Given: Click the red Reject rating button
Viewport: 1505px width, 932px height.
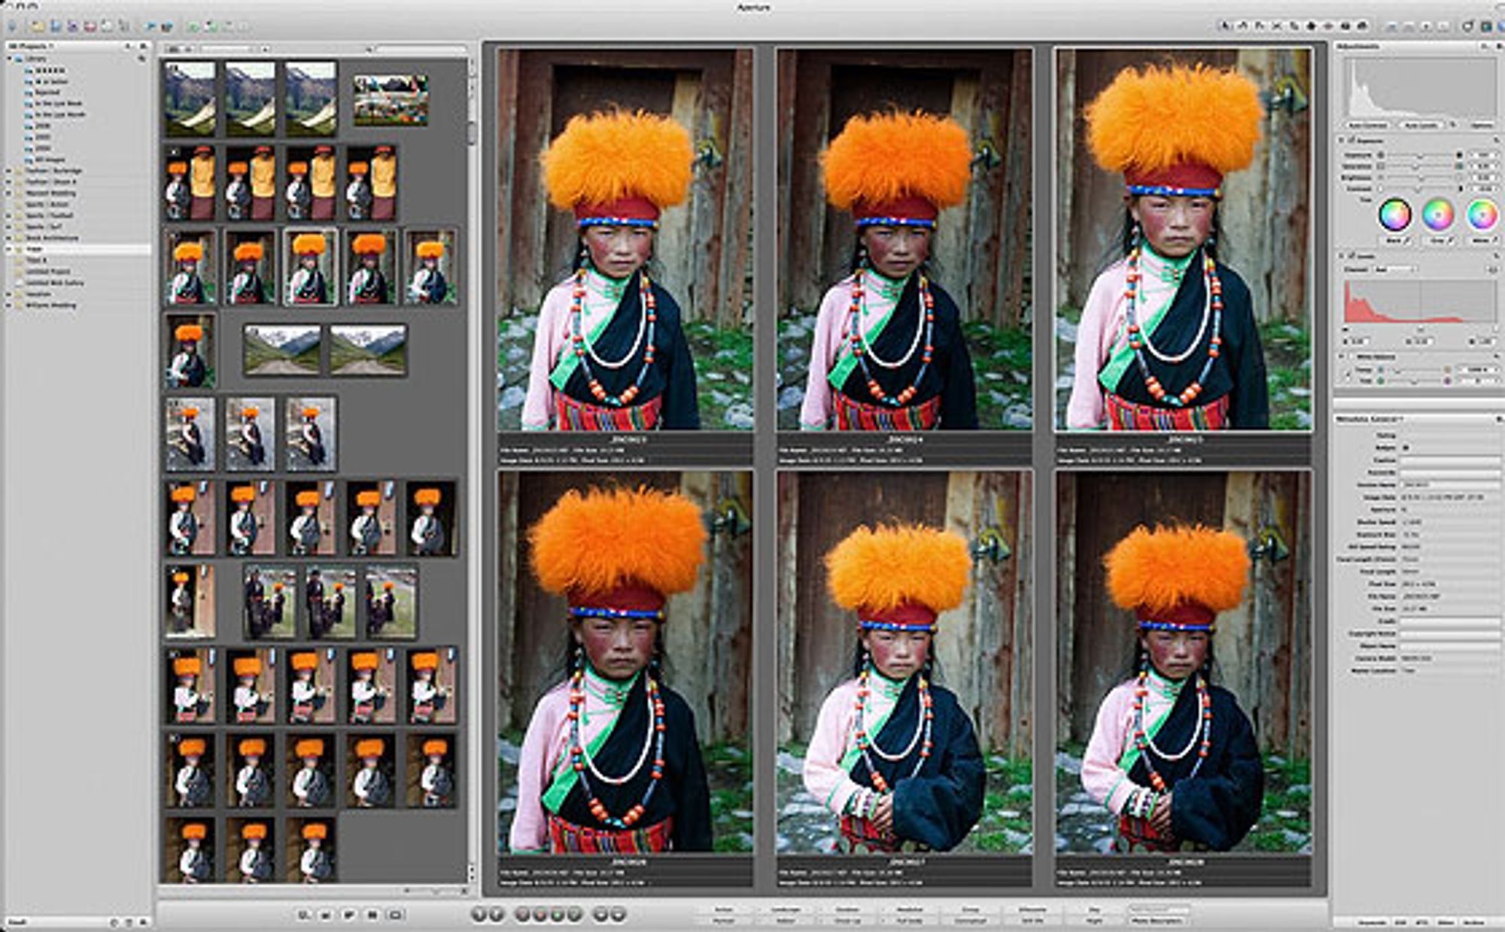Looking at the screenshot, I should point(523,914).
